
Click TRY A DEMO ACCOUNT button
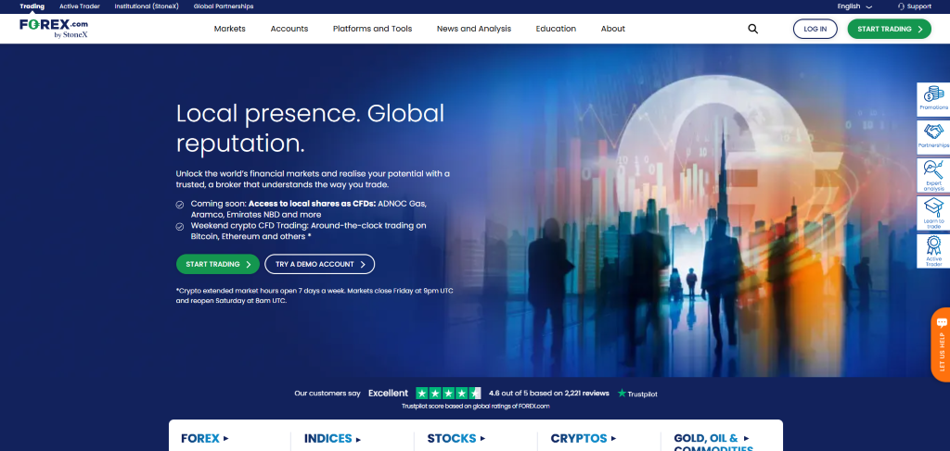[x=320, y=264]
